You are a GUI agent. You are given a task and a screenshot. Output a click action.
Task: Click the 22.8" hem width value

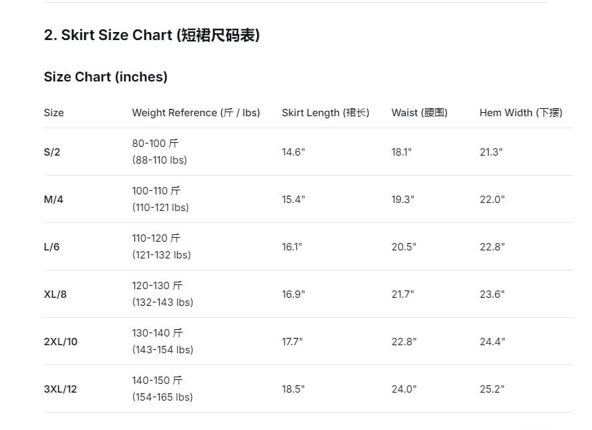click(x=492, y=247)
